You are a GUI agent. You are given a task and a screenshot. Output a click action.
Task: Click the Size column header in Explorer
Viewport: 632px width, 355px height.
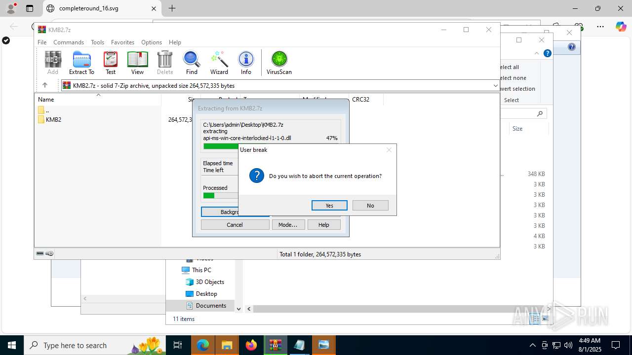(x=517, y=129)
